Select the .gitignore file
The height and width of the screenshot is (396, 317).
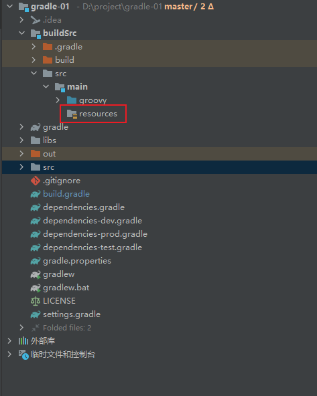pos(62,181)
